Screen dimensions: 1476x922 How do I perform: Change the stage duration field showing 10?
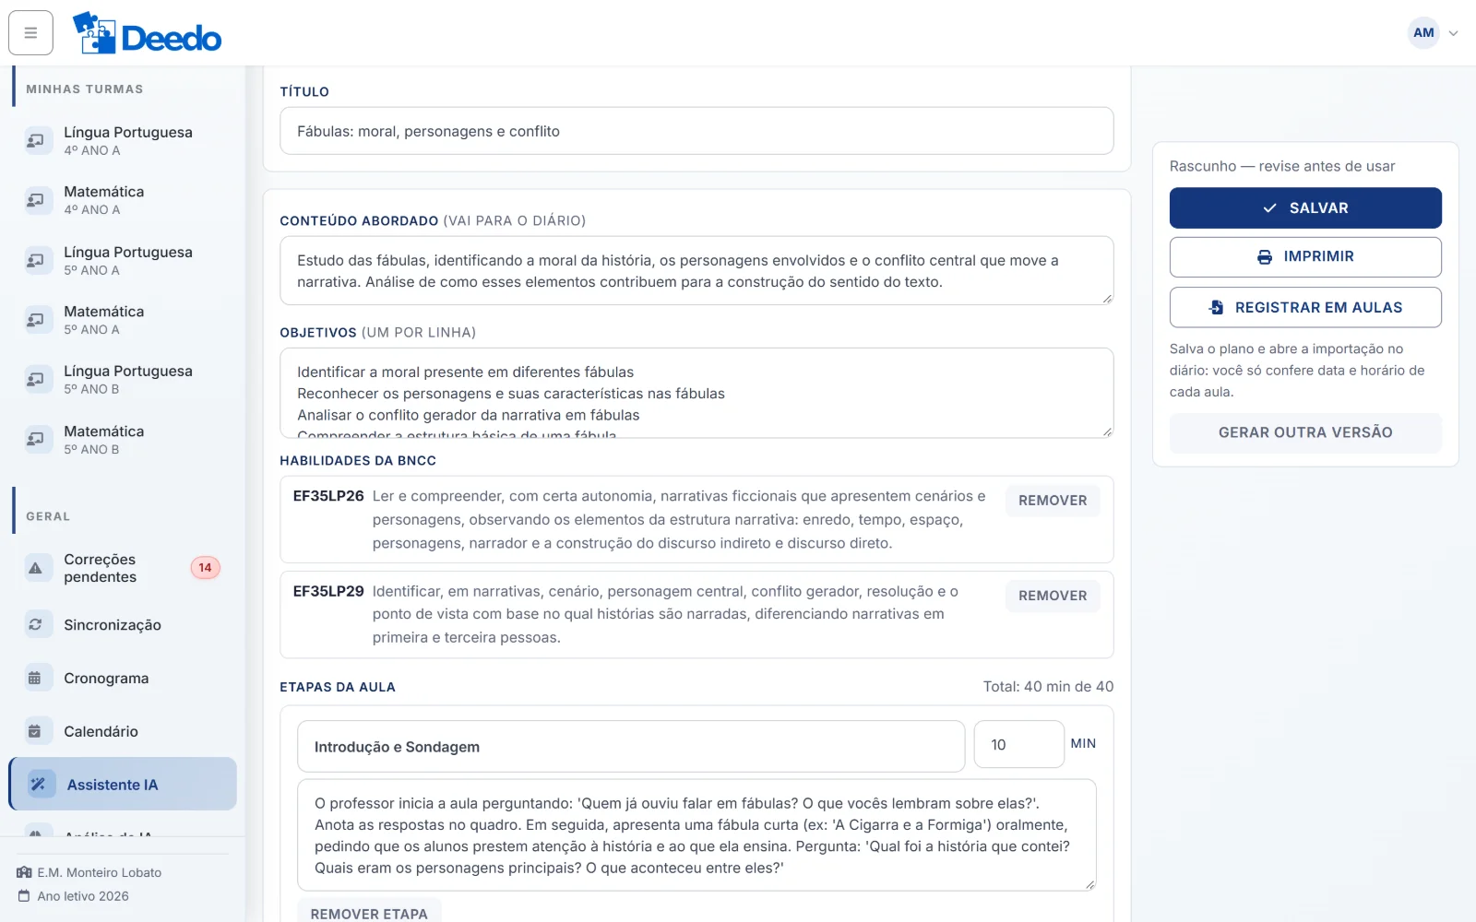[x=1018, y=745]
